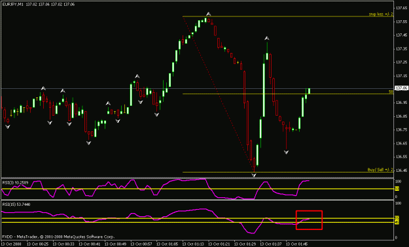Select the red dotted trendline on the chart

click(219, 94)
